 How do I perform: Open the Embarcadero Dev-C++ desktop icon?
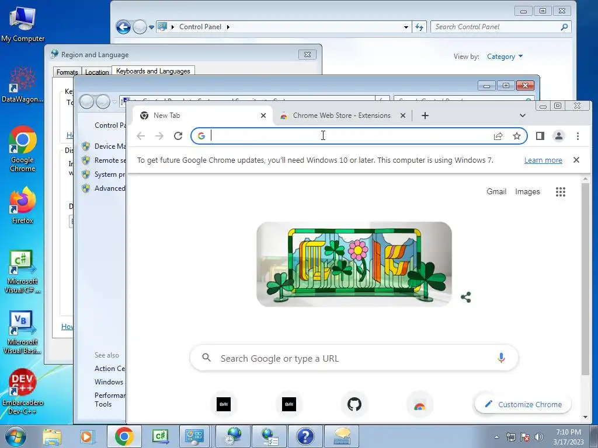point(23,392)
